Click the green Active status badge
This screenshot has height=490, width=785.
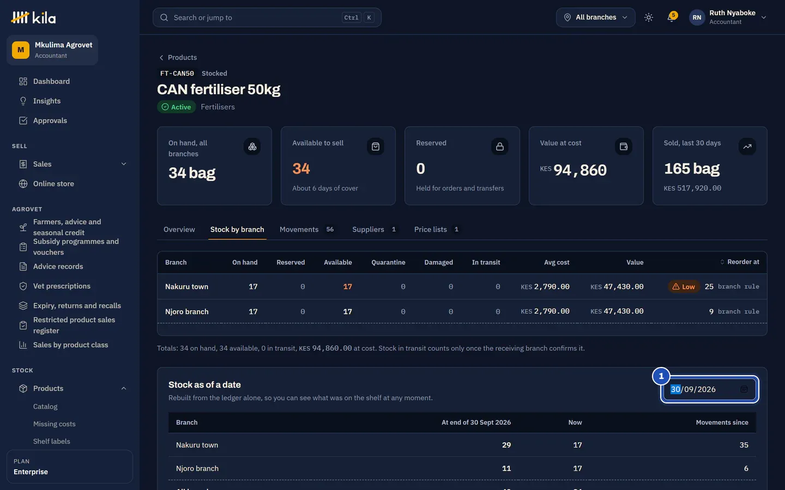point(177,107)
